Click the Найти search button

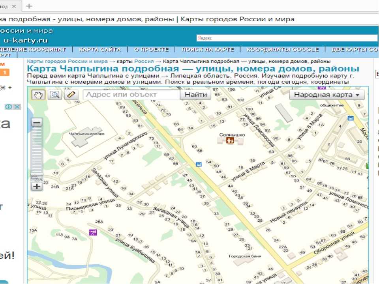195,95
